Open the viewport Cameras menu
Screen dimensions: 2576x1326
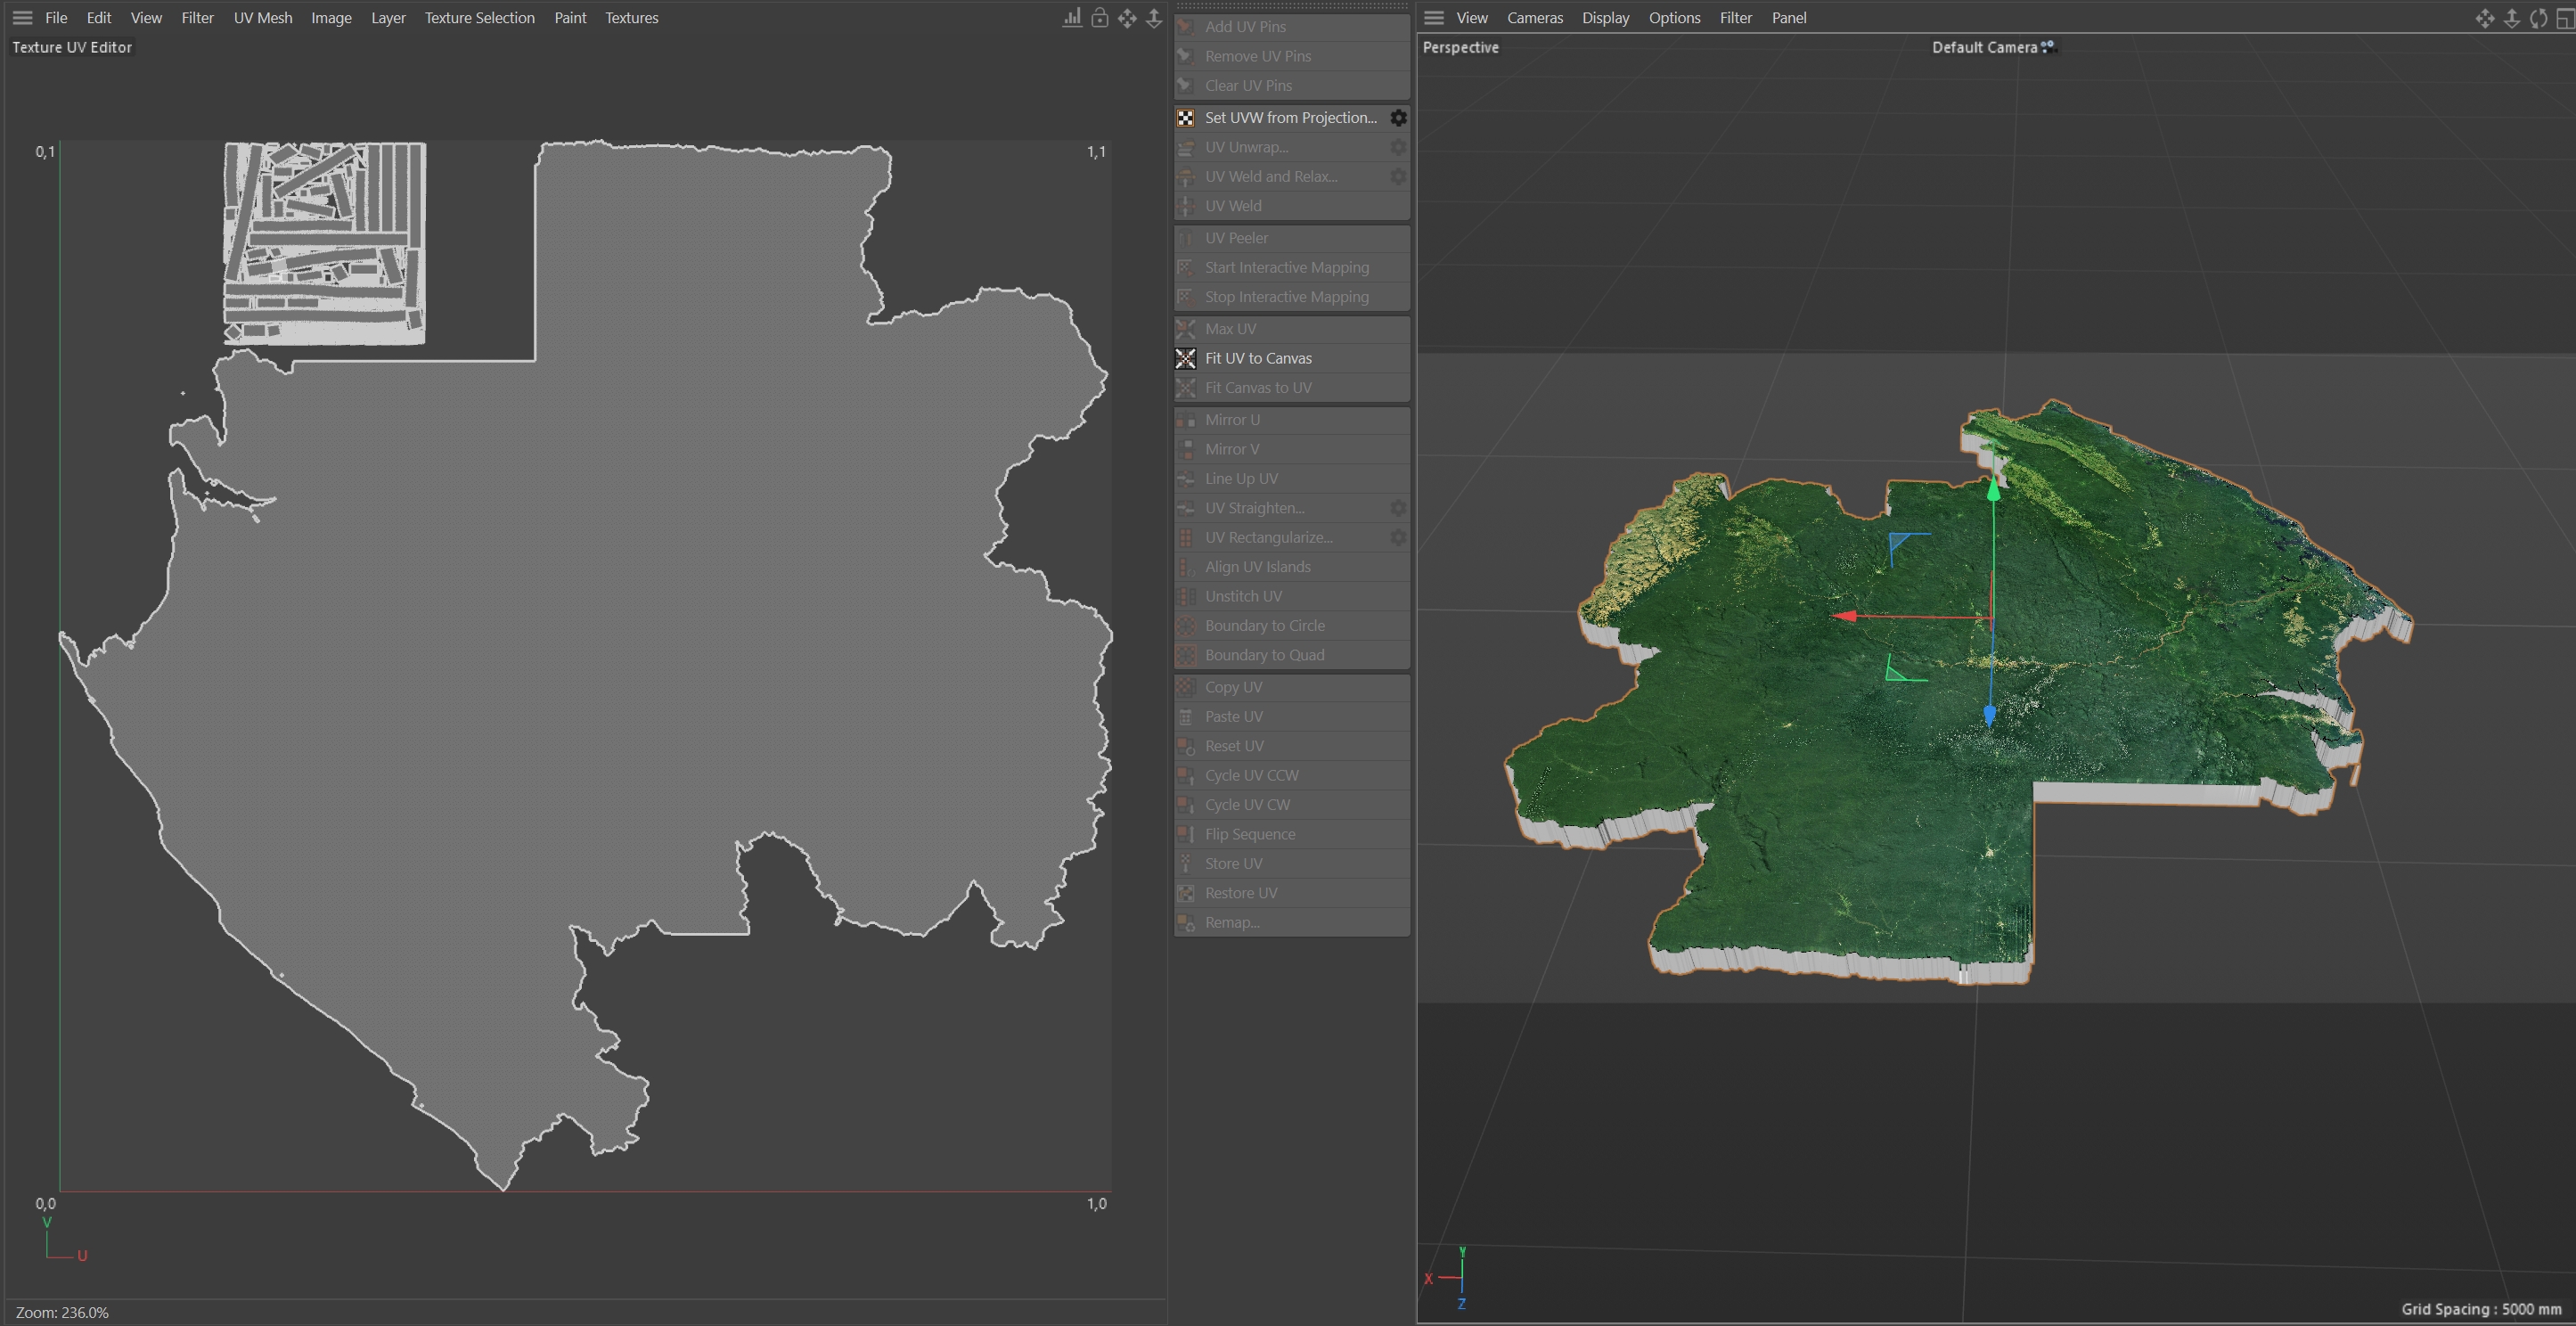pyautogui.click(x=1534, y=18)
